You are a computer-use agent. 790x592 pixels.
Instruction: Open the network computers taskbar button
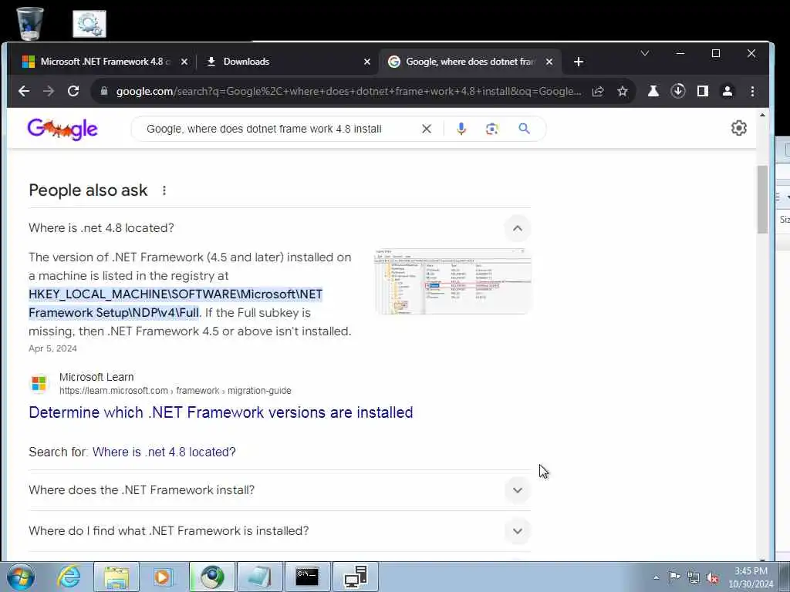coord(356,577)
